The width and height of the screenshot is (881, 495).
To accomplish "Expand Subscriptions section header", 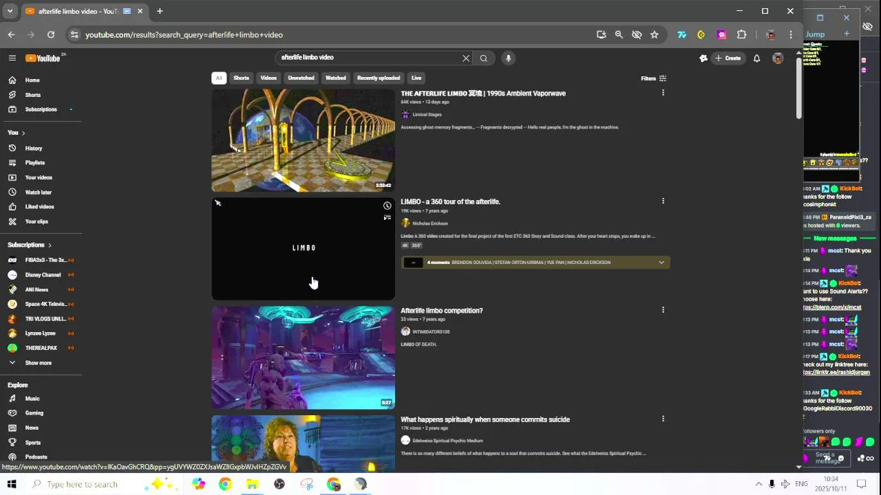I will (30, 245).
